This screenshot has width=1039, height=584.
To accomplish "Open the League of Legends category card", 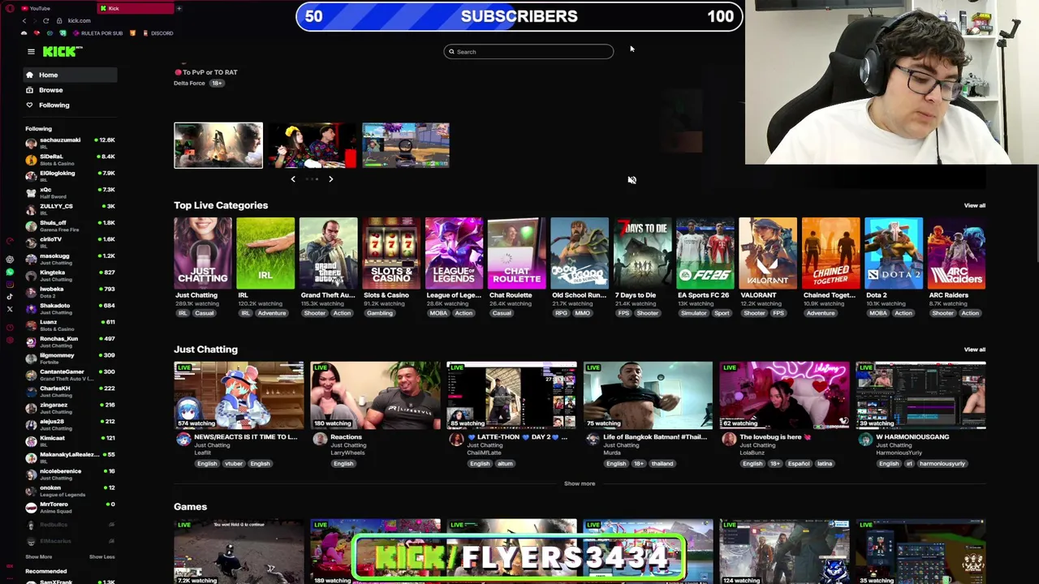I will (454, 253).
